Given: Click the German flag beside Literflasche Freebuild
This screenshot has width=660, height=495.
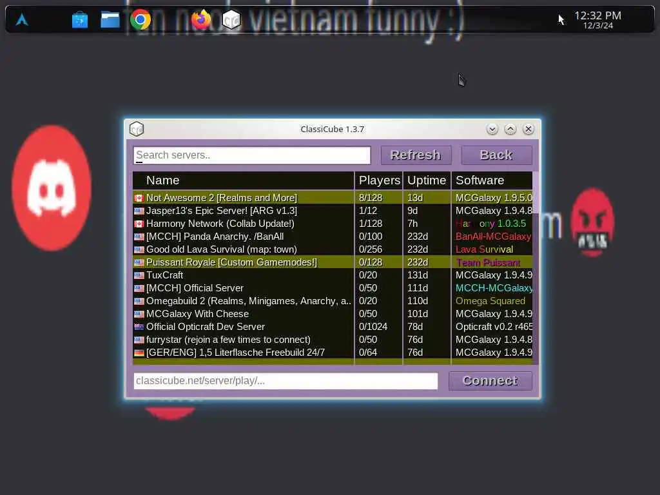Looking at the screenshot, I should pos(139,353).
